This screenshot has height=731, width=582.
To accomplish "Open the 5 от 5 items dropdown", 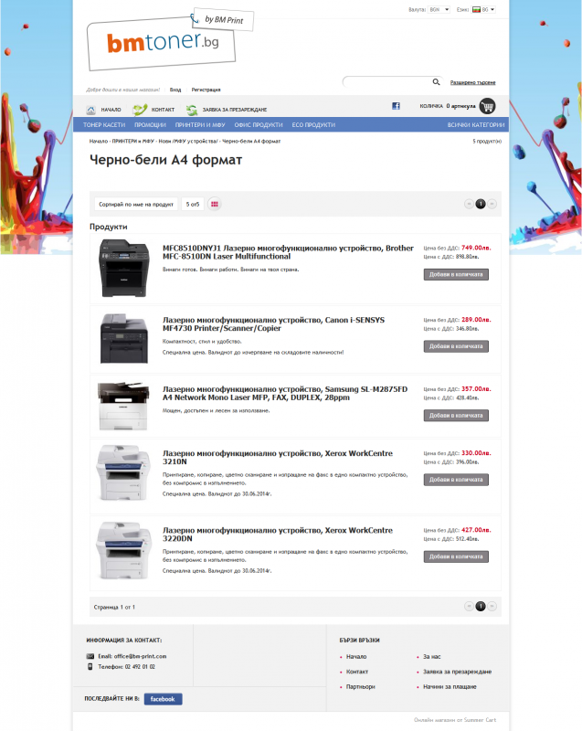I will coord(193,204).
